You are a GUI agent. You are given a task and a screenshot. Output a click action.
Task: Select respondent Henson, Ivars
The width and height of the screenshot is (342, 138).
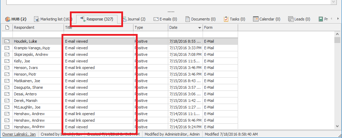click(x=26, y=68)
